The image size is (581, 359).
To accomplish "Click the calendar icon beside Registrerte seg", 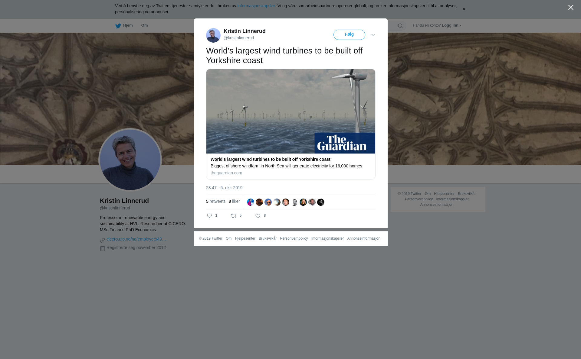I will (103, 249).
